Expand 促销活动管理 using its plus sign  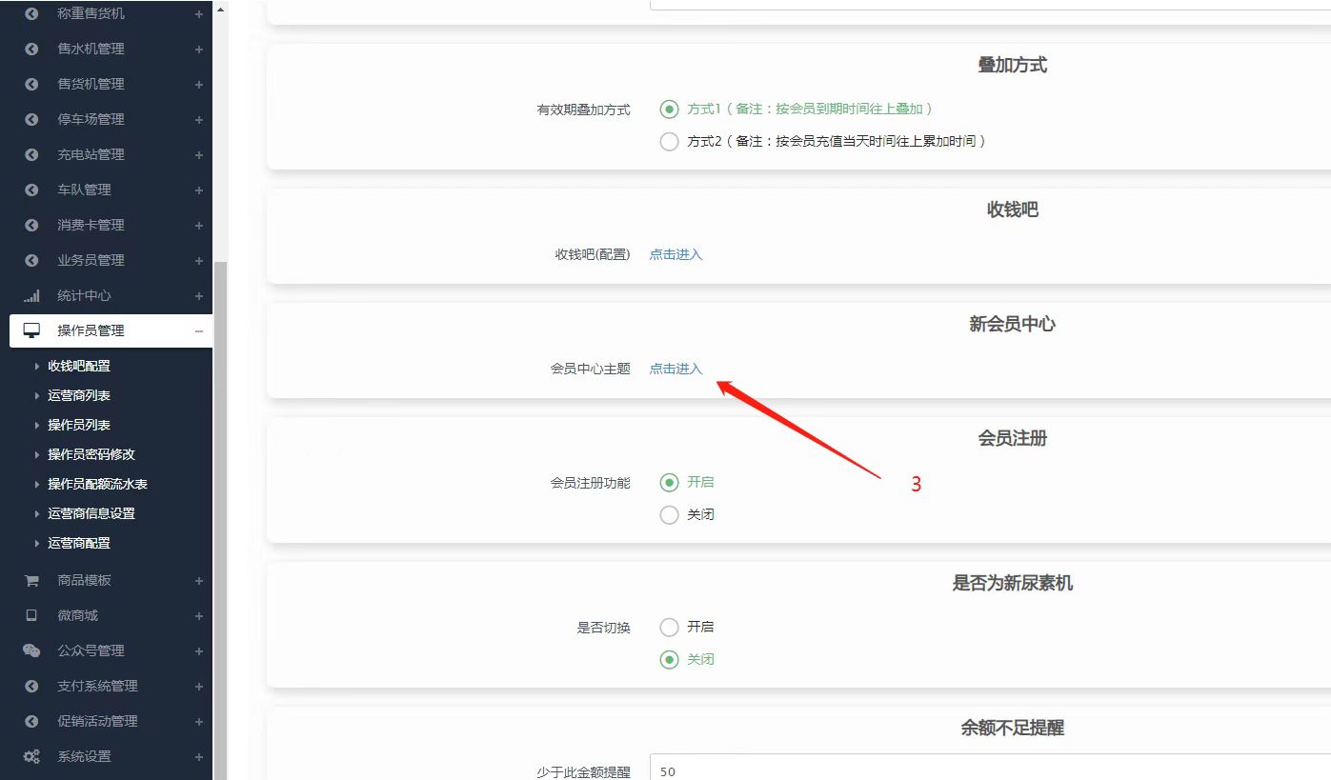coord(198,721)
